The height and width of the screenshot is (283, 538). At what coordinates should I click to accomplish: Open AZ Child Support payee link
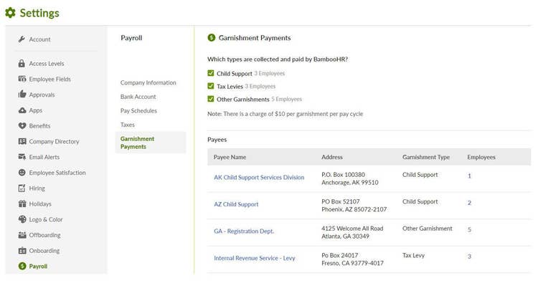point(236,204)
